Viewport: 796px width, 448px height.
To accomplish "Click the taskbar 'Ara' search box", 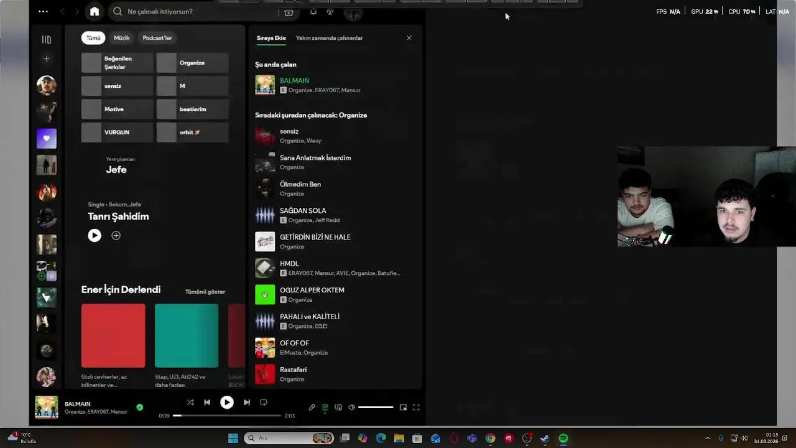I will click(289, 438).
